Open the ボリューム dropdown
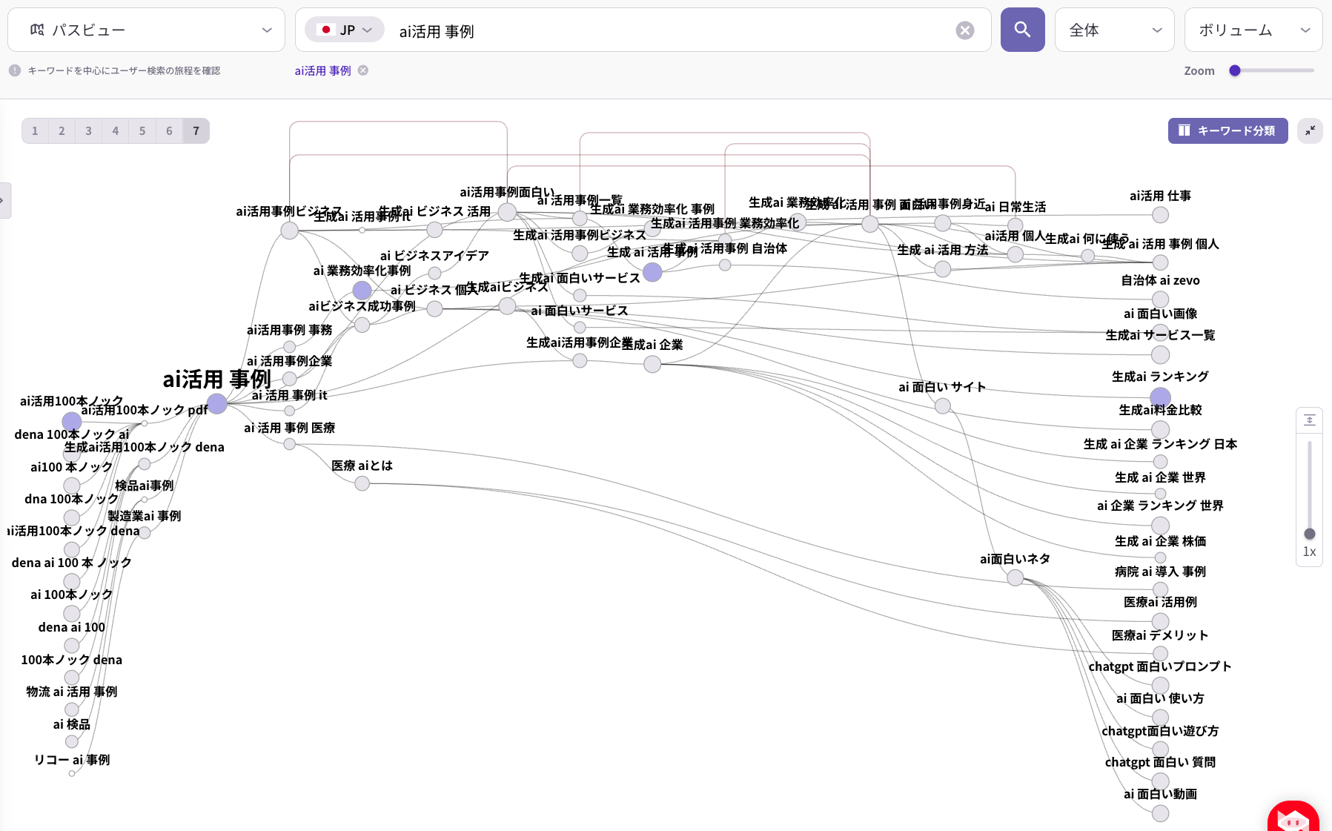 point(1253,30)
